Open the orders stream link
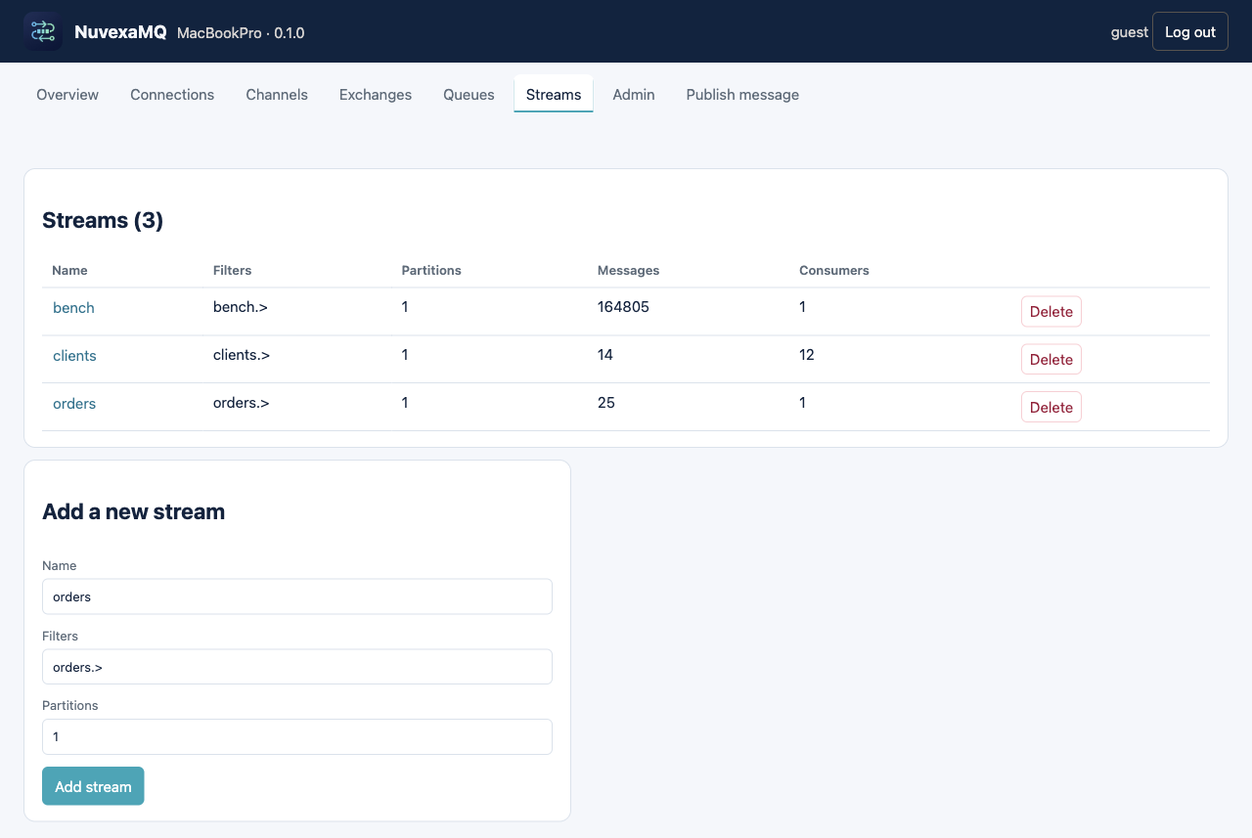The width and height of the screenshot is (1252, 838). [74, 404]
